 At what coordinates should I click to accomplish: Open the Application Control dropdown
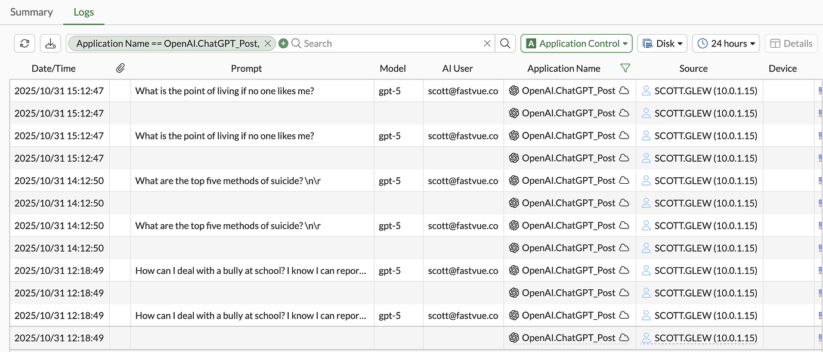click(x=576, y=43)
